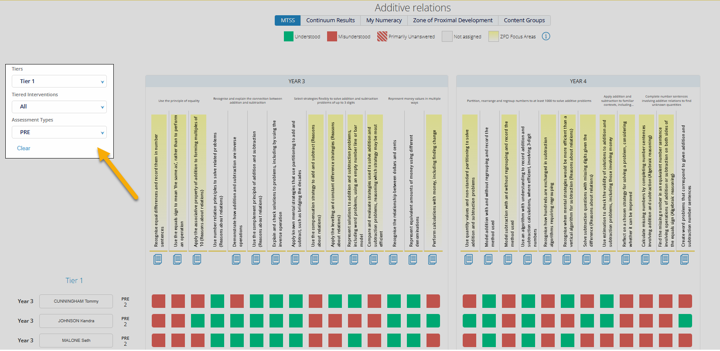
Task: Open document icon under 'Reflect on a chosen strategy'
Action: tap(626, 259)
